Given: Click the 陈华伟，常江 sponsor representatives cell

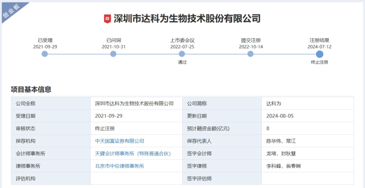Looking at the screenshot, I should click(x=281, y=141).
